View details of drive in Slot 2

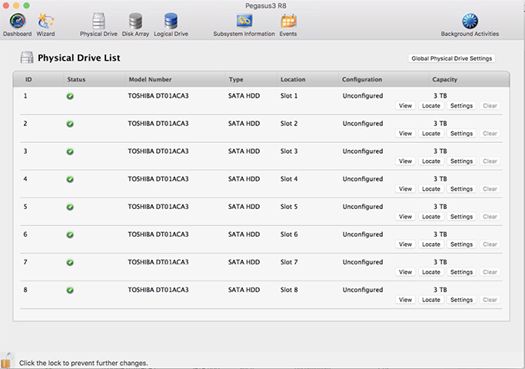click(405, 134)
